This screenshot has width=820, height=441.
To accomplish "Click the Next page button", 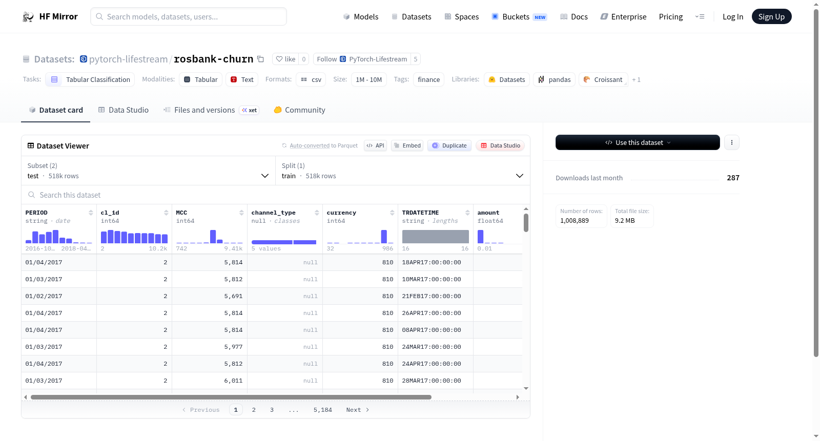I will [x=357, y=410].
